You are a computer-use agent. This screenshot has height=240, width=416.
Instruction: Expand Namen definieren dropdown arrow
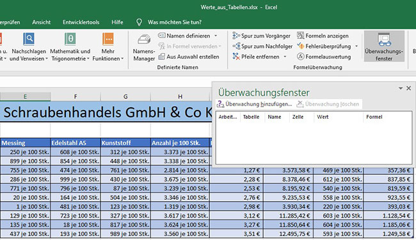click(216, 36)
